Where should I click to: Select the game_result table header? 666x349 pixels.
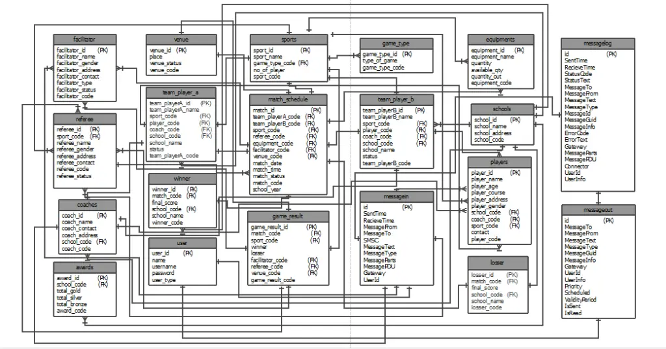coord(287,216)
